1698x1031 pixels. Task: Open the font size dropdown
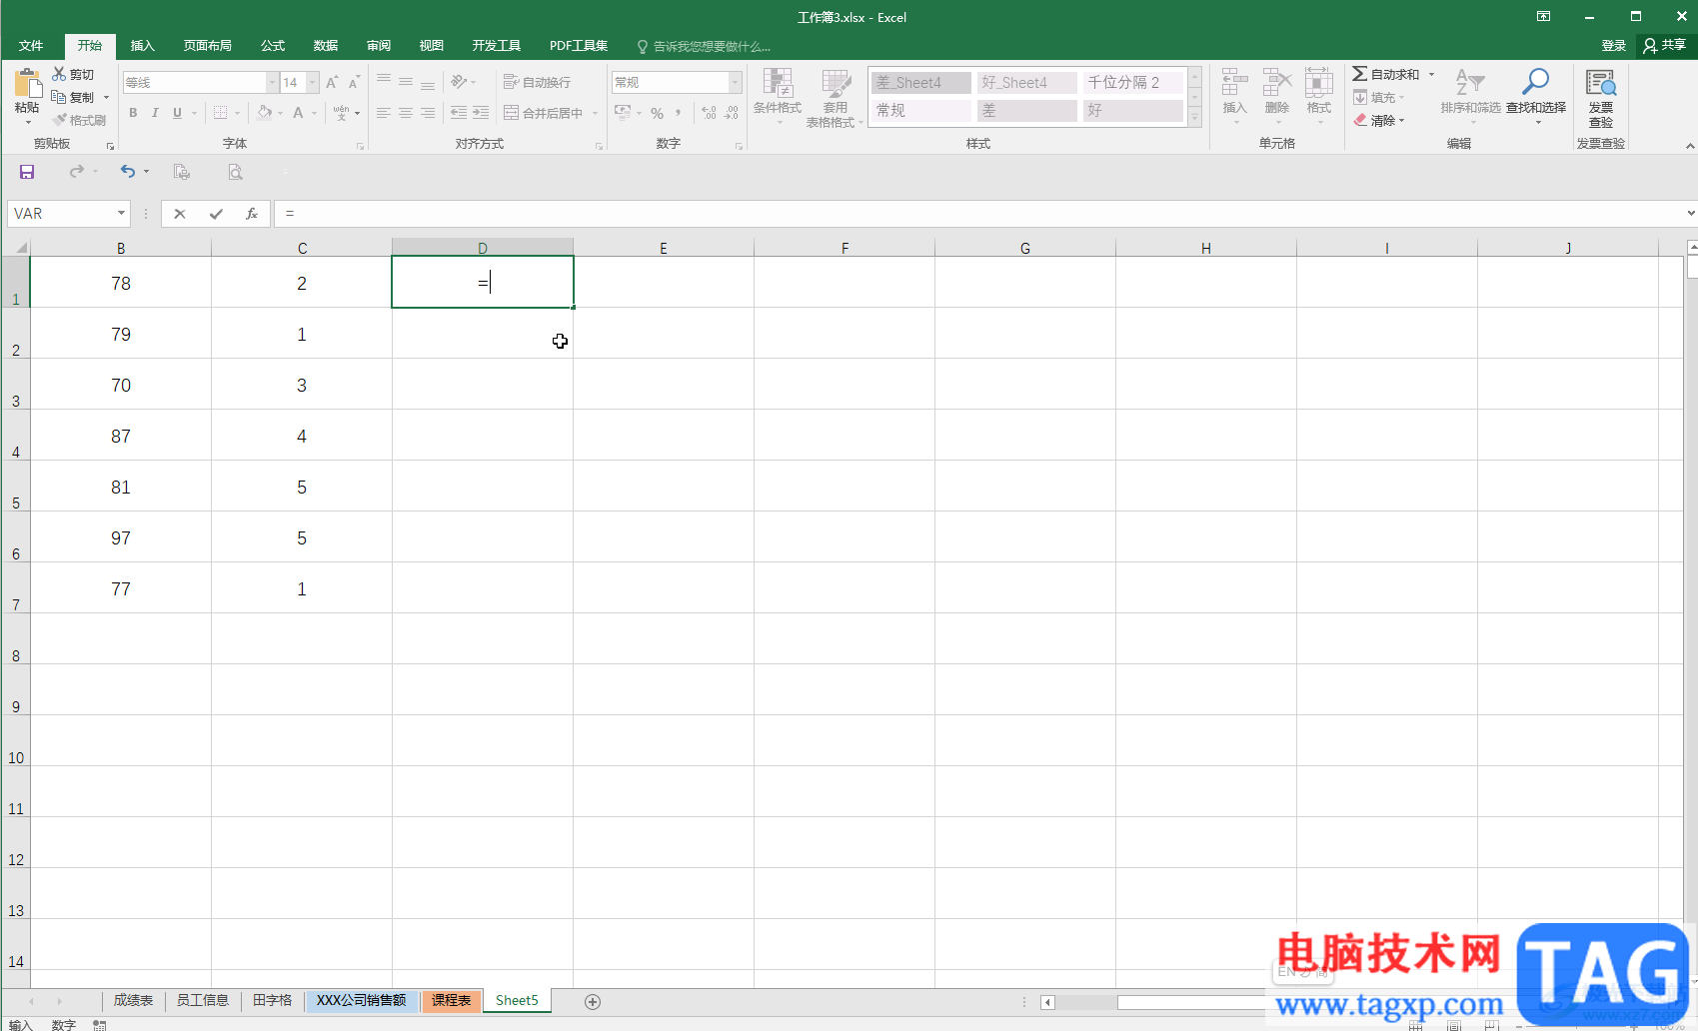tap(313, 82)
